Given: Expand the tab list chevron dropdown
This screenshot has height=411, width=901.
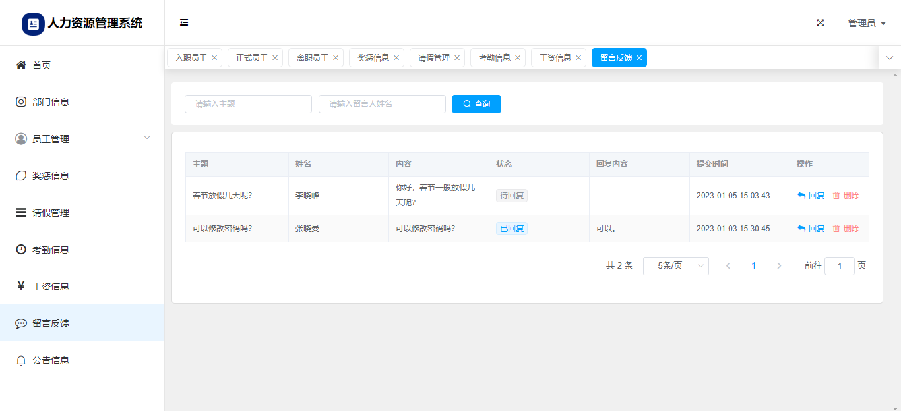Looking at the screenshot, I should [890, 58].
